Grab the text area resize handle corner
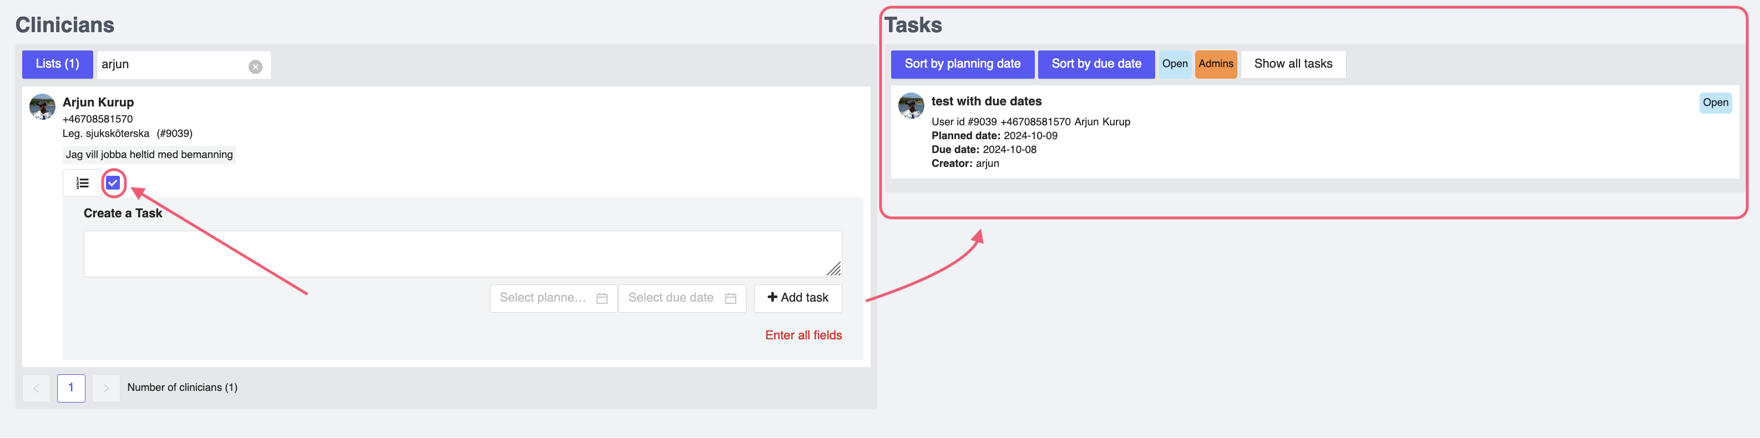The height and width of the screenshot is (438, 1760). (x=834, y=269)
